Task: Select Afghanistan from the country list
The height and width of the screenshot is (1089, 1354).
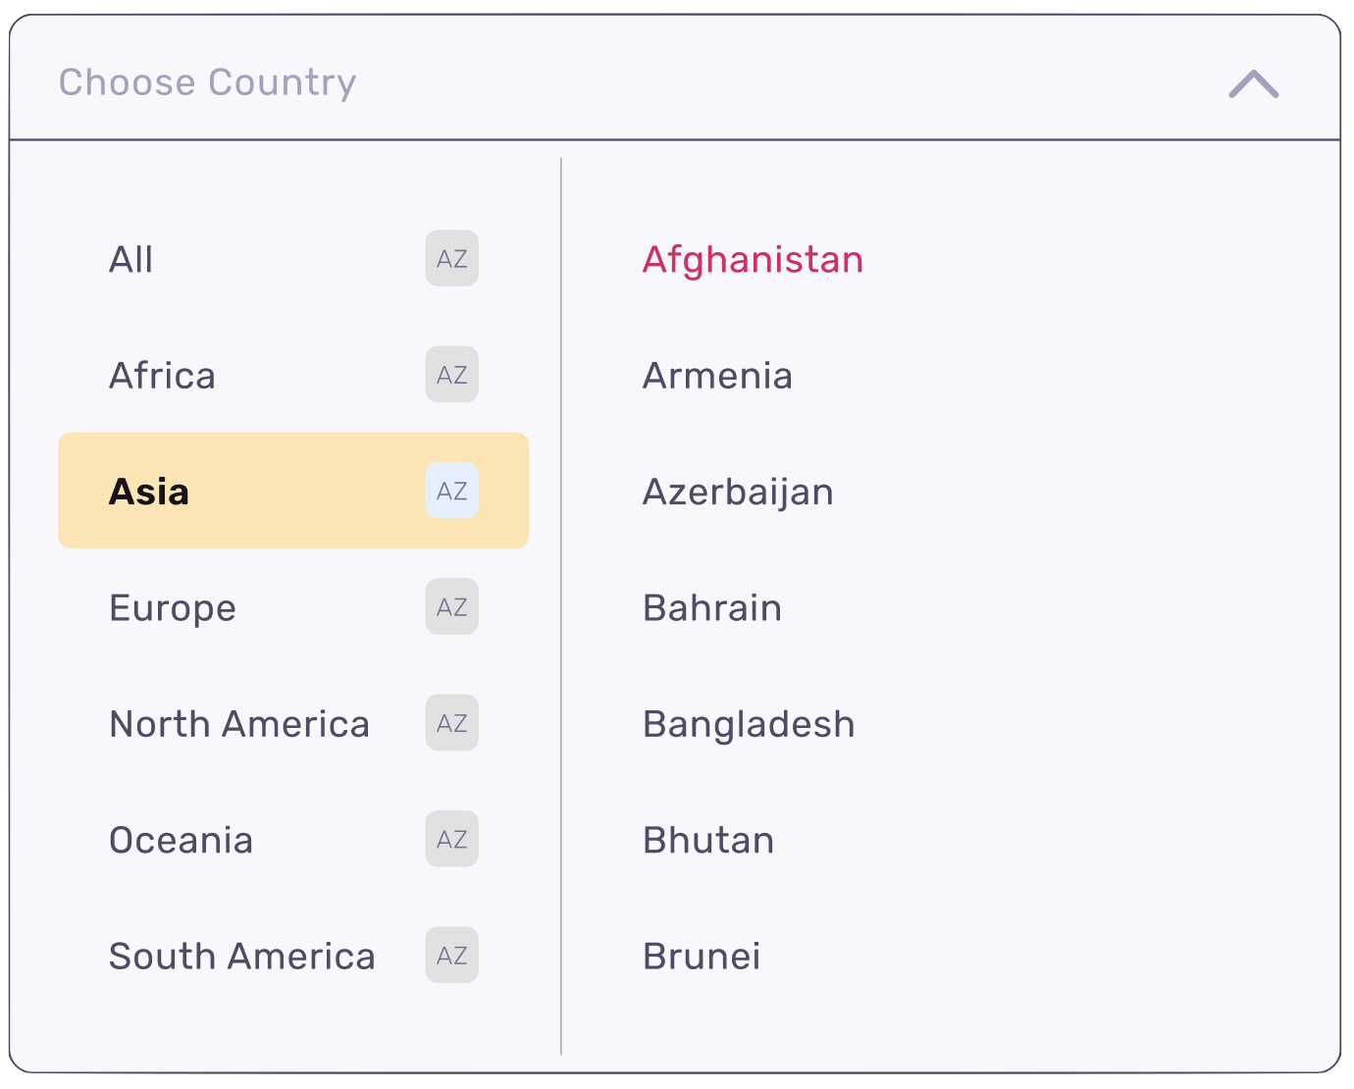Action: [753, 260]
